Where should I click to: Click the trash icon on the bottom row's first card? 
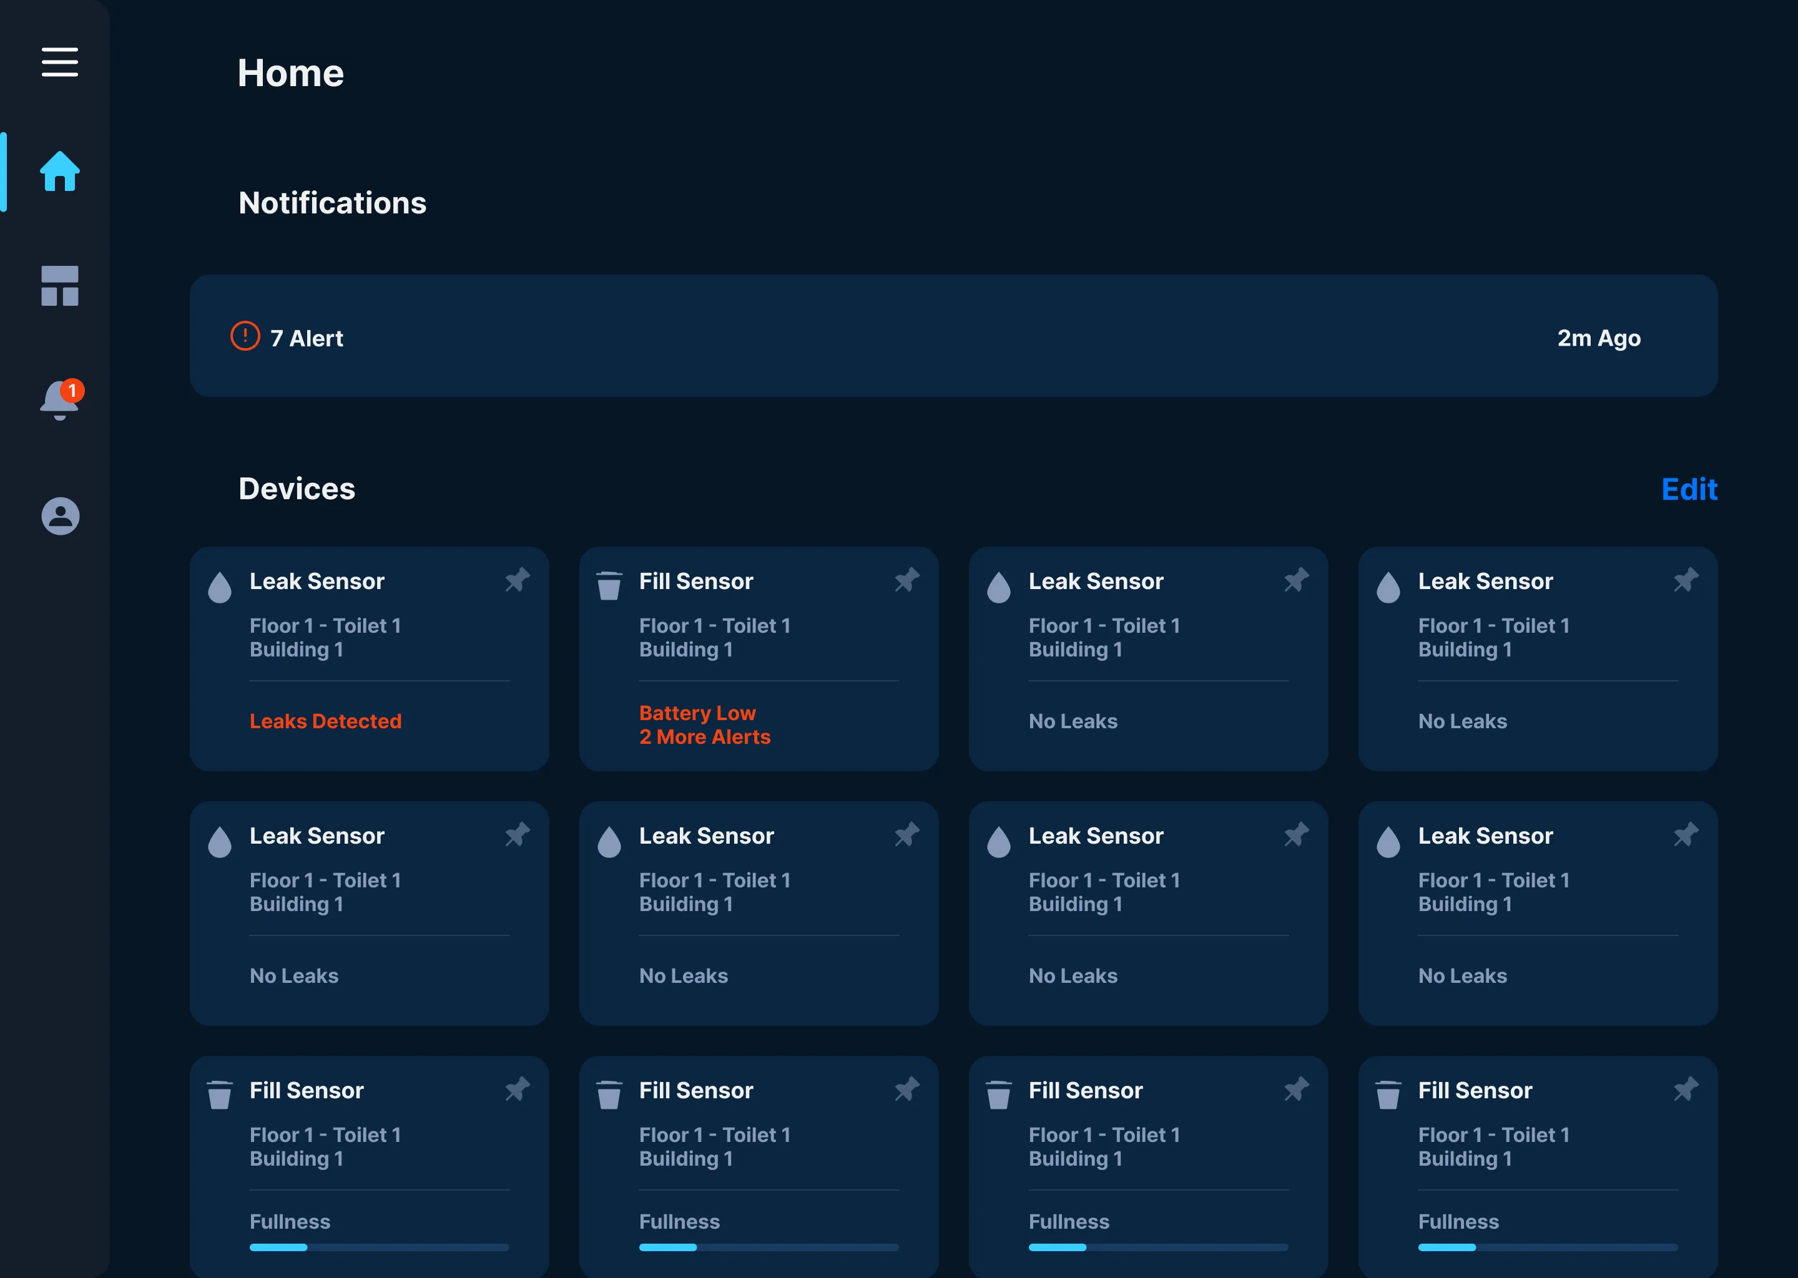tap(220, 1095)
